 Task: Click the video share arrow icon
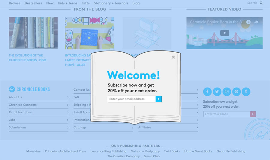point(256,22)
